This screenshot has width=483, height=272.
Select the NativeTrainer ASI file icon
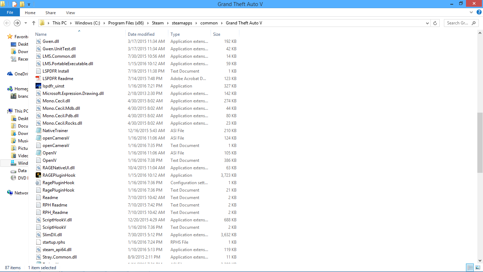pyautogui.click(x=39, y=131)
